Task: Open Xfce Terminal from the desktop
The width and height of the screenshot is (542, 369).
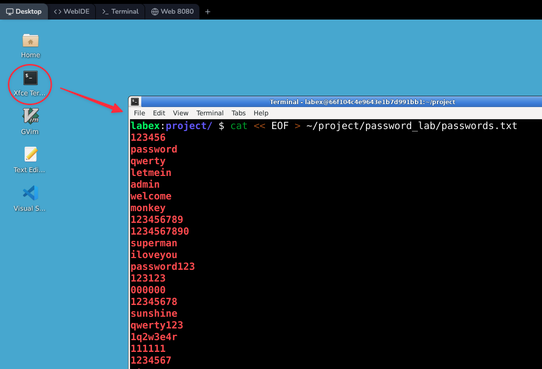Action: pyautogui.click(x=29, y=78)
